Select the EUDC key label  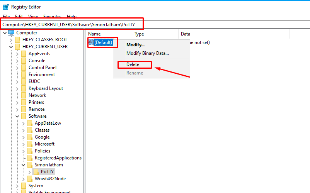click(34, 81)
